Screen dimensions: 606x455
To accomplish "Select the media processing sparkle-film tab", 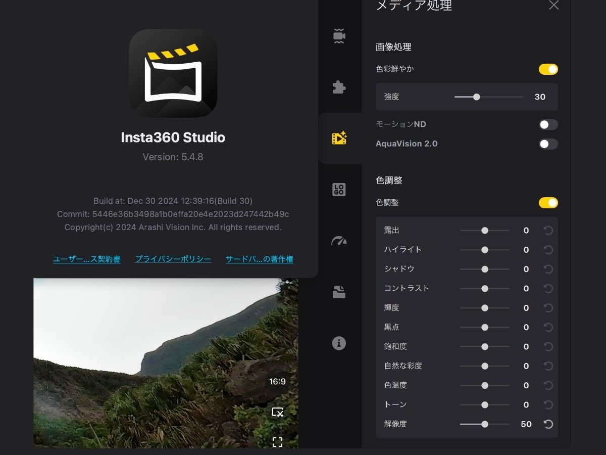I will pos(339,138).
